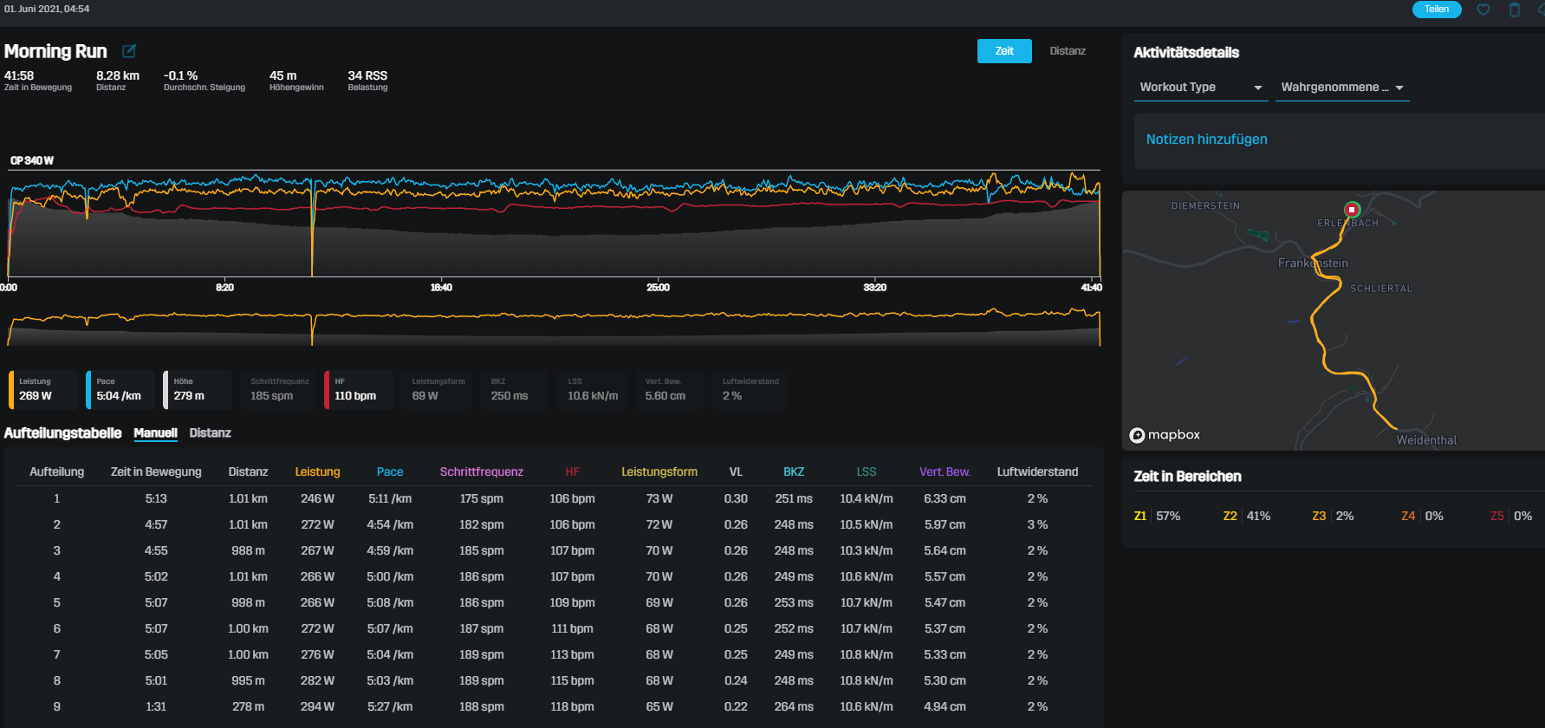Click the edit icon beside Morning Run title
Image resolution: width=1545 pixels, height=728 pixels.
click(x=129, y=51)
